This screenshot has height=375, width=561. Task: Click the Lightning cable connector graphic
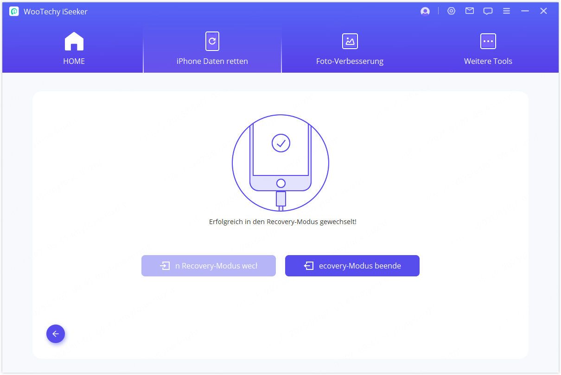pos(280,200)
